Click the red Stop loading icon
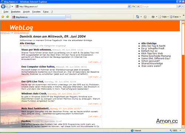The width and height of the screenshot is (185, 133). (138, 7)
